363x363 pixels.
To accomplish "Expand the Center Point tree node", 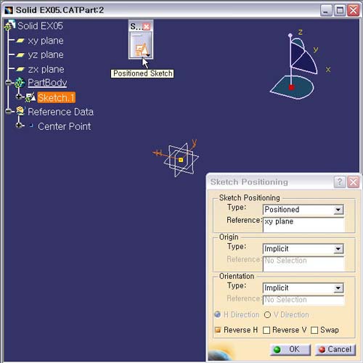I will point(19,126).
